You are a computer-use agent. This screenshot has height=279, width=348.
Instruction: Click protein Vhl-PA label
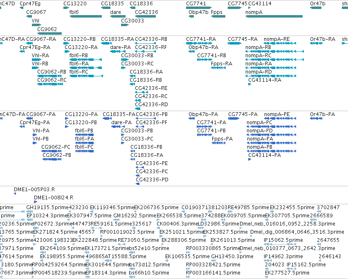41,130
